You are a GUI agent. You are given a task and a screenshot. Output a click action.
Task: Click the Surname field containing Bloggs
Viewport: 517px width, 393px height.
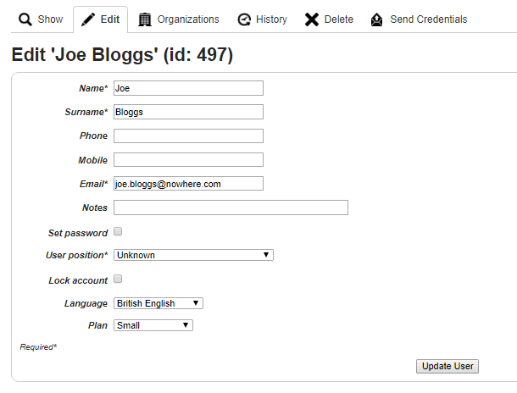coord(189,112)
